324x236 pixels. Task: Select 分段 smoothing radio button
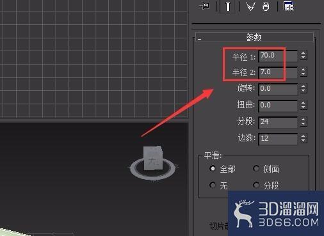point(256,185)
